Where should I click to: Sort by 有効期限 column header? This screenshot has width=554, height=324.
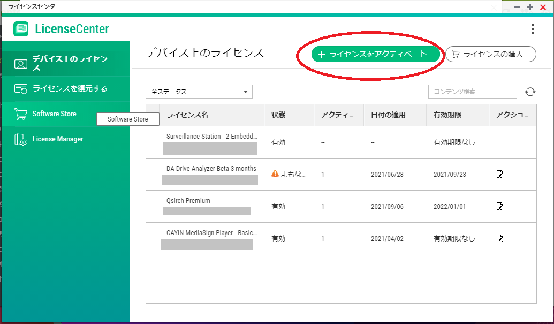point(458,115)
